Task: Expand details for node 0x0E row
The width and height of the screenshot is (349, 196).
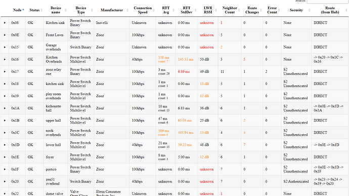Action: click(5, 35)
